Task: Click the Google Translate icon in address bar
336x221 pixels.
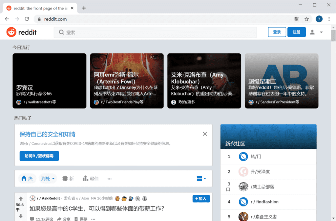Action: click(x=297, y=19)
